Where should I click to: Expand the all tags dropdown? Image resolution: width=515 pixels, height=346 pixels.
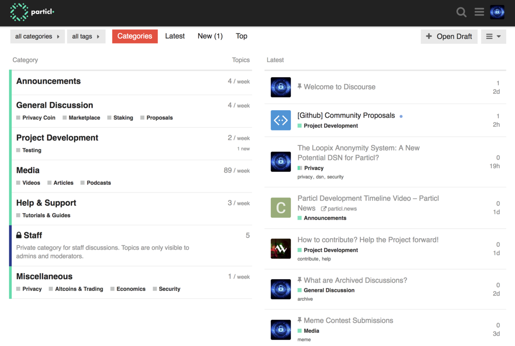pos(86,36)
